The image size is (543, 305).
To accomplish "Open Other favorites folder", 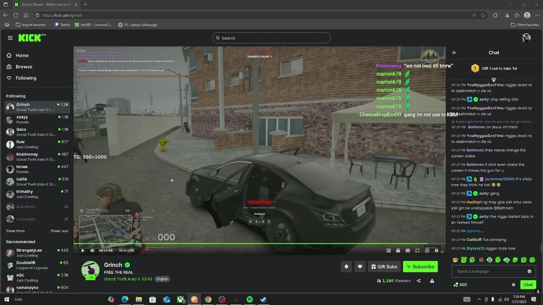I will [x=525, y=25].
